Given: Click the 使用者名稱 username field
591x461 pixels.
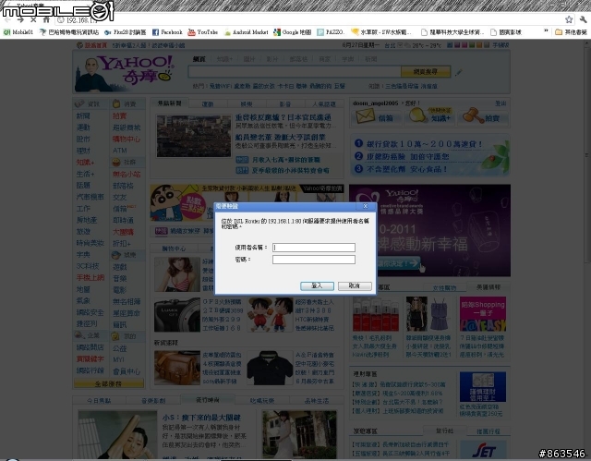Looking at the screenshot, I should click(314, 248).
